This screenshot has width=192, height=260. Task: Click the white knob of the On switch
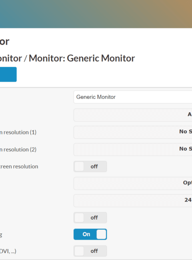pyautogui.click(x=101, y=234)
